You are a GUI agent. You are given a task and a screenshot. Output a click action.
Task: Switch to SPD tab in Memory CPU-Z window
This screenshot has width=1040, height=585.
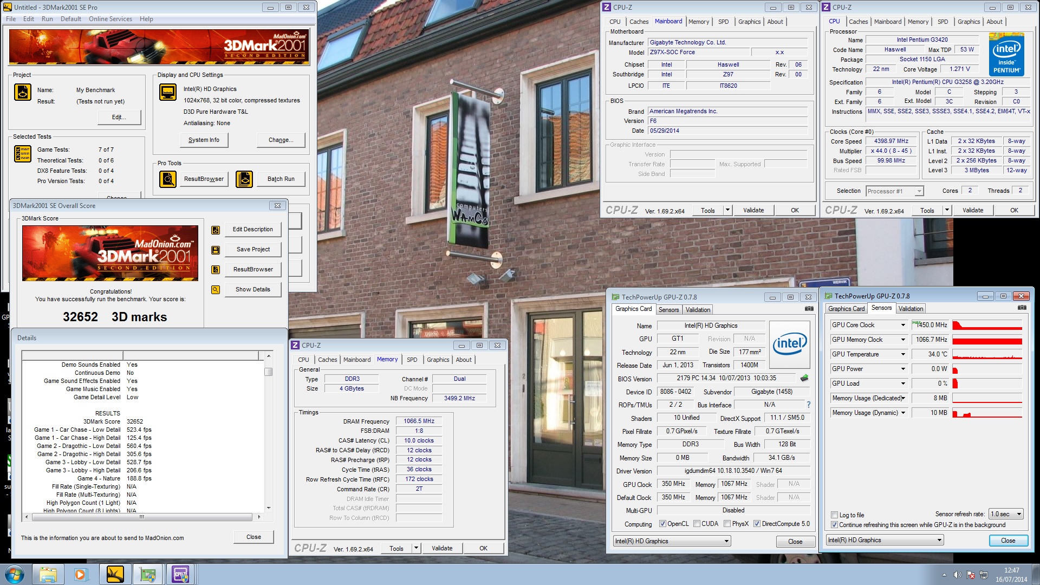tap(412, 360)
